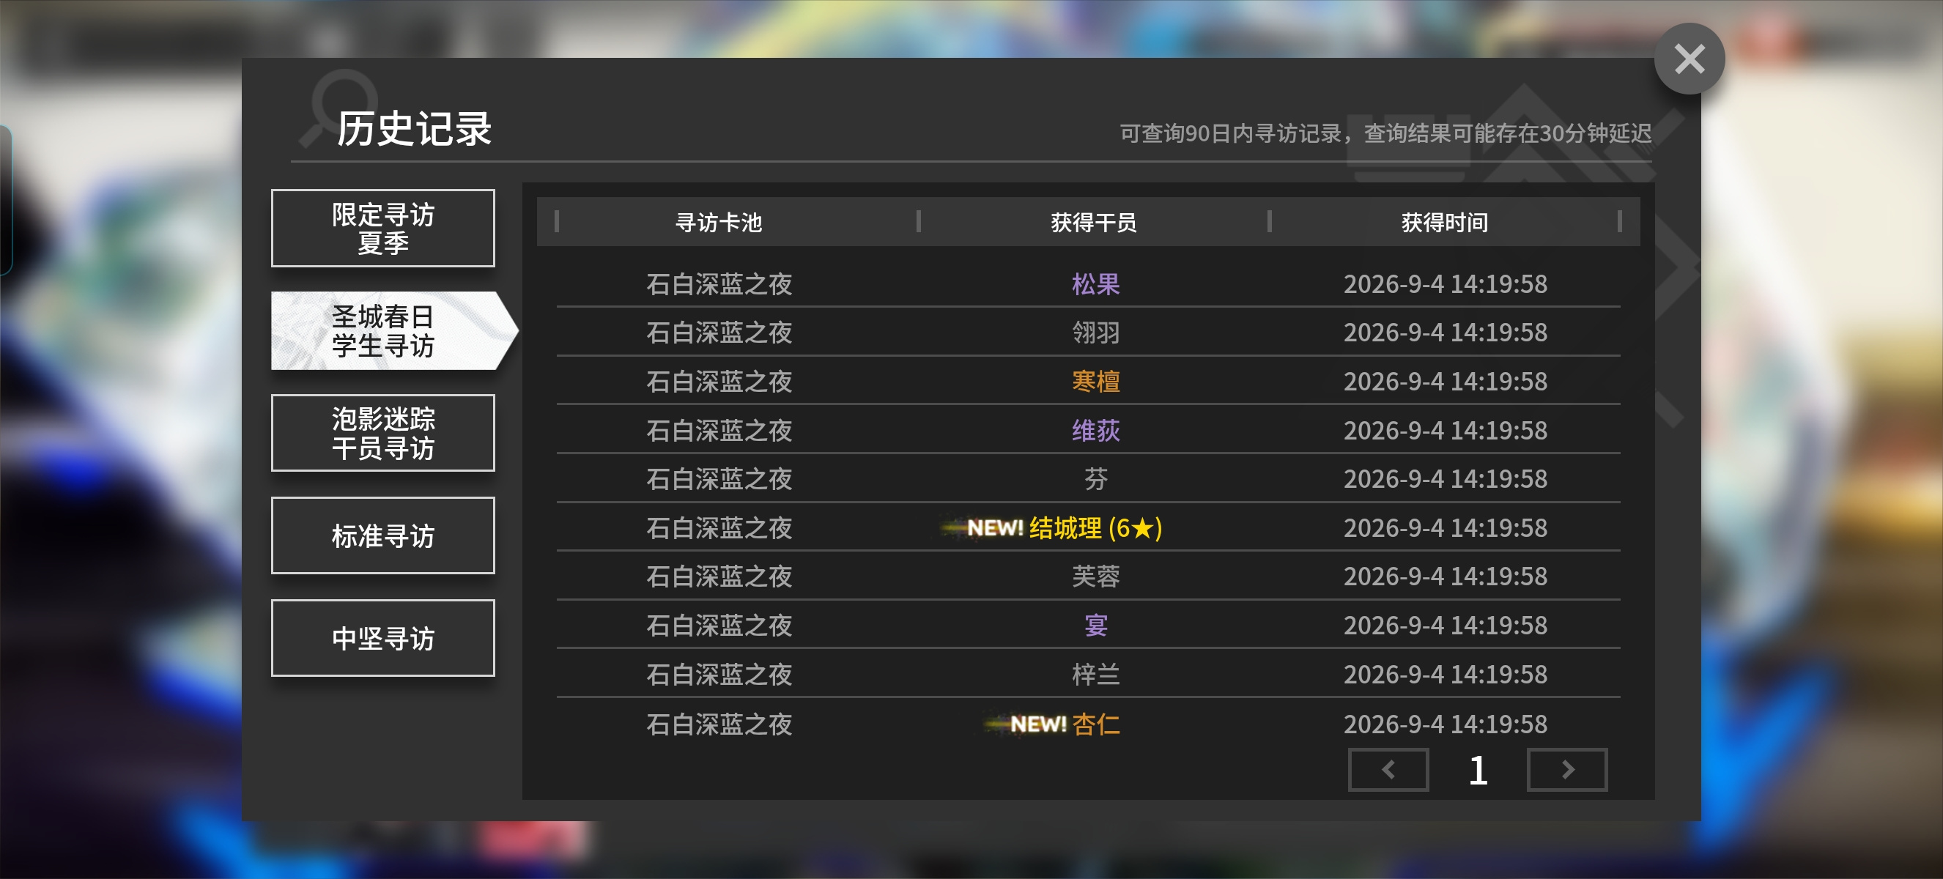Click the timestamp in the 寒檀 row

pos(1444,382)
